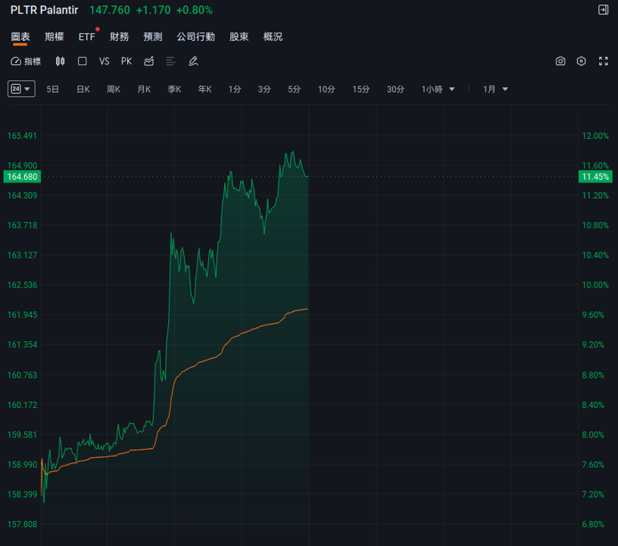Select the 日K timeframe
The width and height of the screenshot is (618, 546).
click(x=83, y=89)
